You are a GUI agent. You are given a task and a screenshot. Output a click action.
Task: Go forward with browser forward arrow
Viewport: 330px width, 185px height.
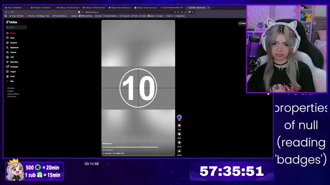pyautogui.click(x=9, y=12)
